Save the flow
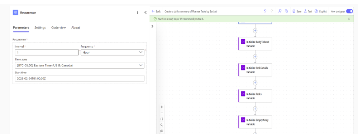 (297, 11)
